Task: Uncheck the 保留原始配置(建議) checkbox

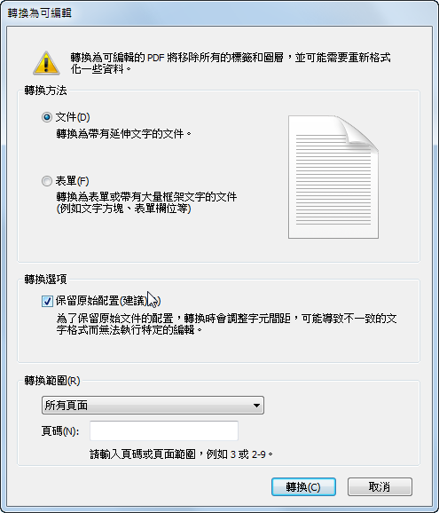Action: pyautogui.click(x=47, y=301)
